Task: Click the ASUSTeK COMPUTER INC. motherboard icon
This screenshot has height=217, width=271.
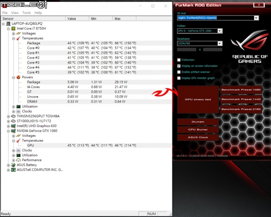Action: (x=13, y=170)
